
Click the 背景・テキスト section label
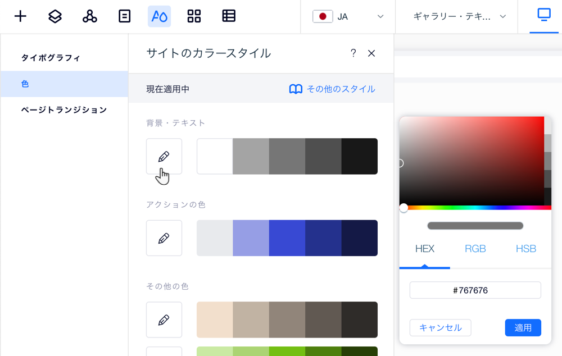tap(175, 123)
